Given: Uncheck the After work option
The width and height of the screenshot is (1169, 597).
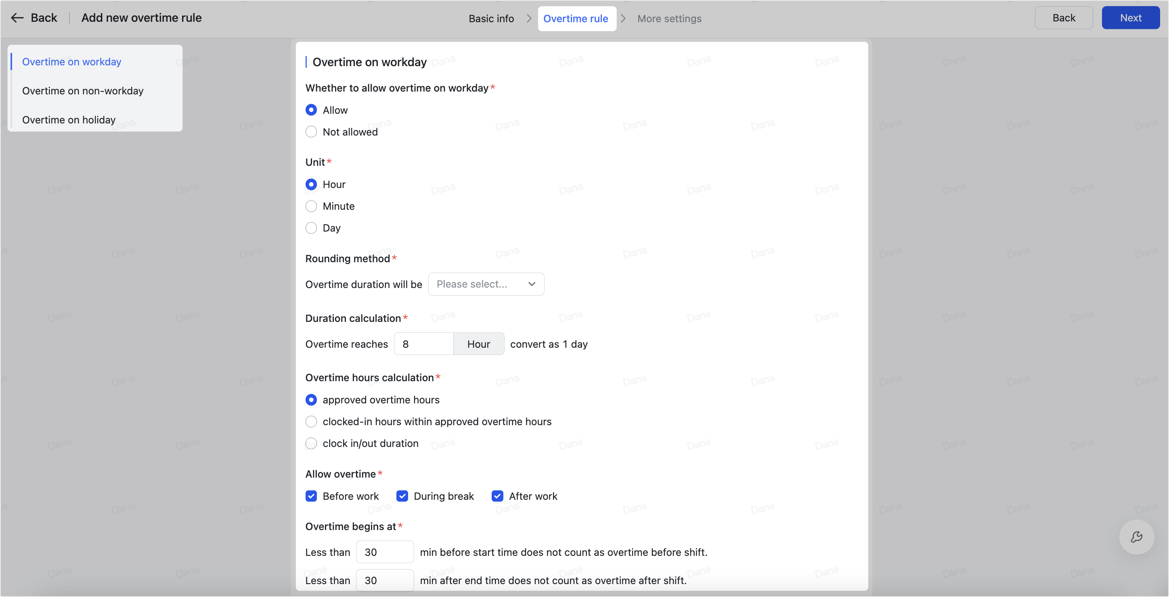Looking at the screenshot, I should [x=497, y=496].
